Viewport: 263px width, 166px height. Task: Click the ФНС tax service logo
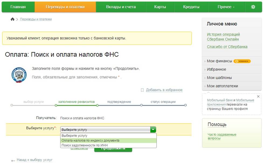coord(19,75)
